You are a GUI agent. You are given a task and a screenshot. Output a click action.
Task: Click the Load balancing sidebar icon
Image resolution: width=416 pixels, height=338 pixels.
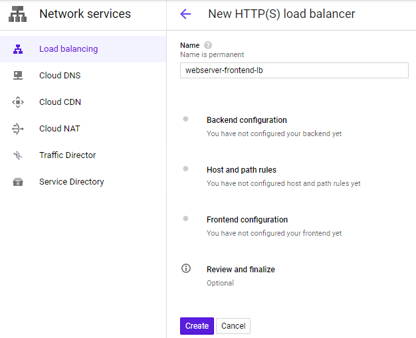(18, 49)
